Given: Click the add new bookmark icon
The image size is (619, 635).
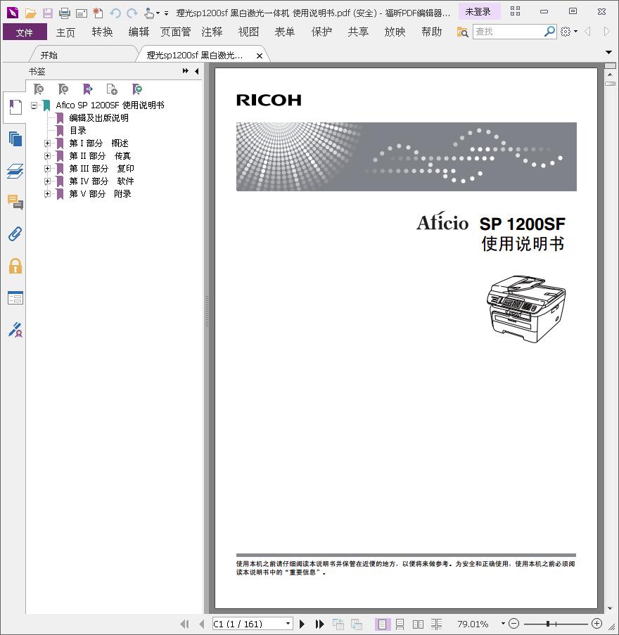Looking at the screenshot, I should [63, 89].
